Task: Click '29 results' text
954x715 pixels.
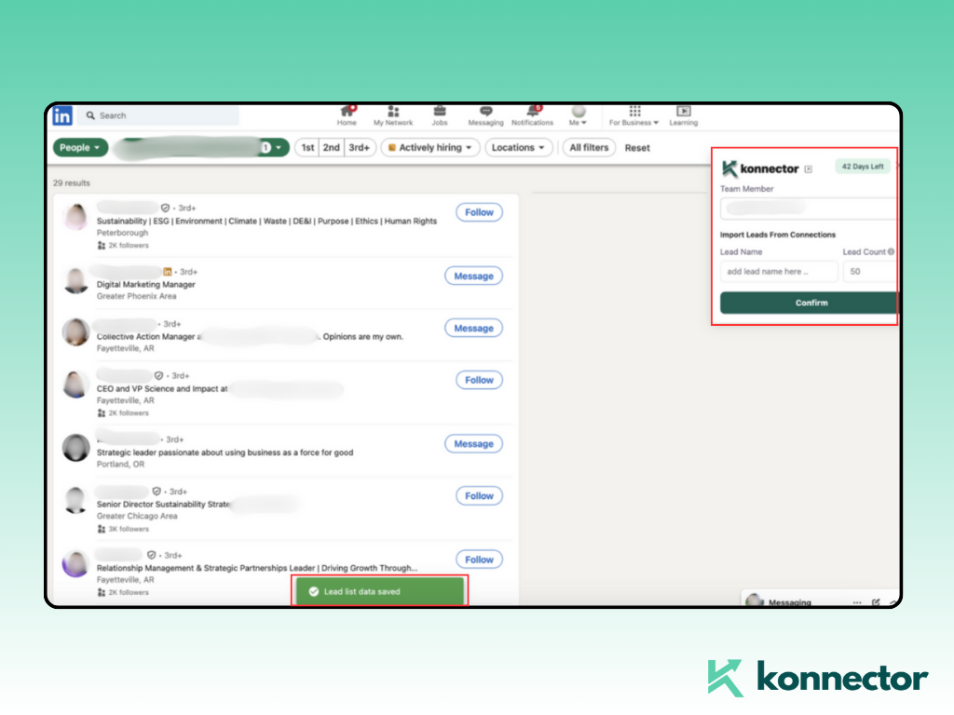Action: click(71, 183)
